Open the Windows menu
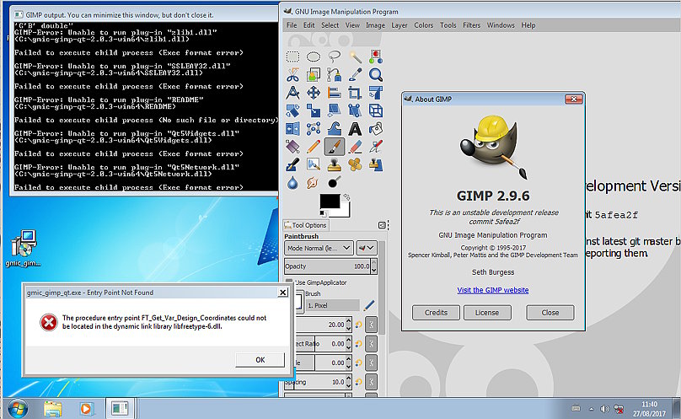The height and width of the screenshot is (419, 681). 501,25
